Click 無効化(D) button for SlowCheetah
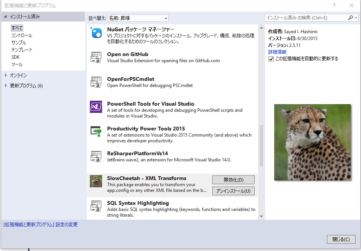361x251 pixels. (233, 180)
